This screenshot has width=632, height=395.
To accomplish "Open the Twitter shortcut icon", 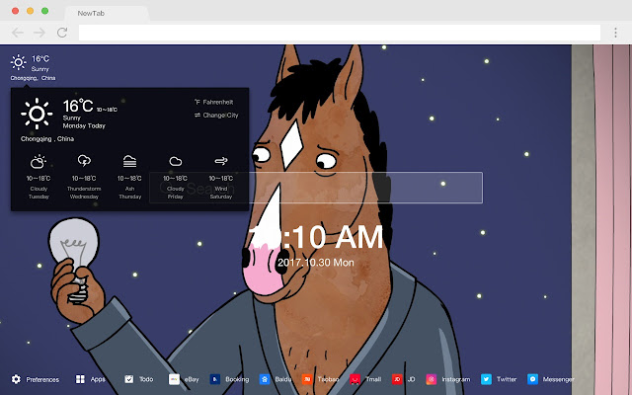I will tap(486, 379).
